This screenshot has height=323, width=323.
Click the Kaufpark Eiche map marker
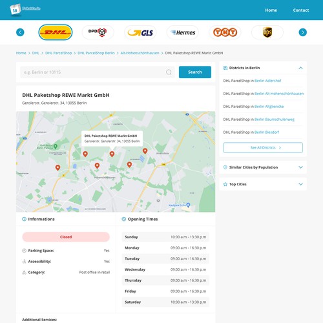pos(188,205)
